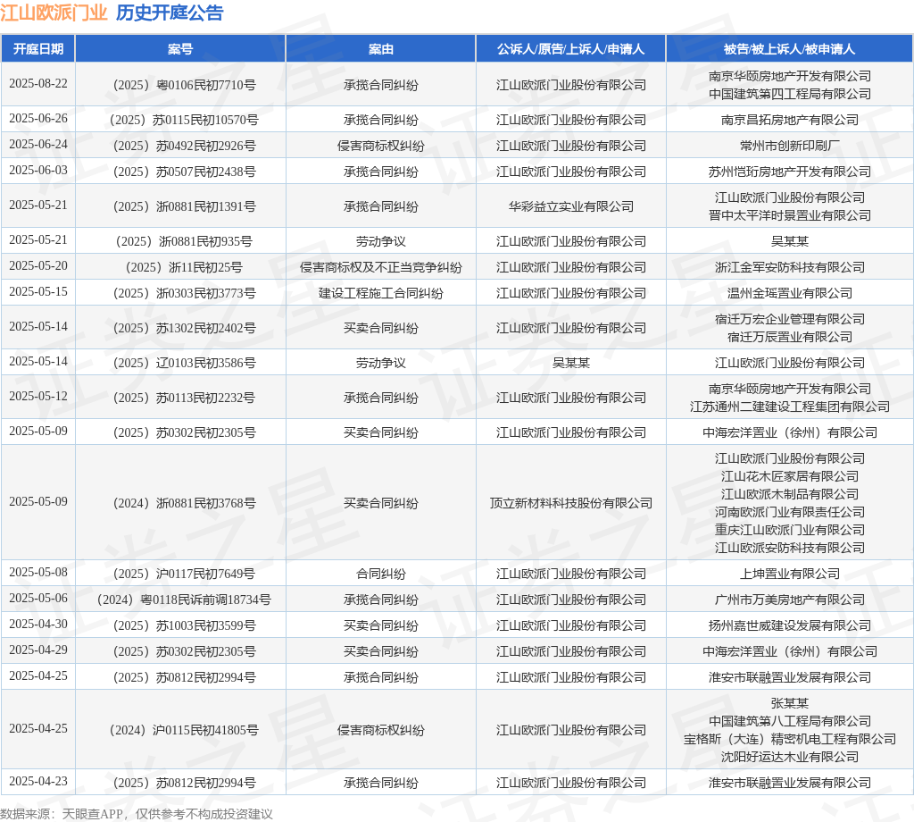Select defendant 上坤置业有限公司

790,574
